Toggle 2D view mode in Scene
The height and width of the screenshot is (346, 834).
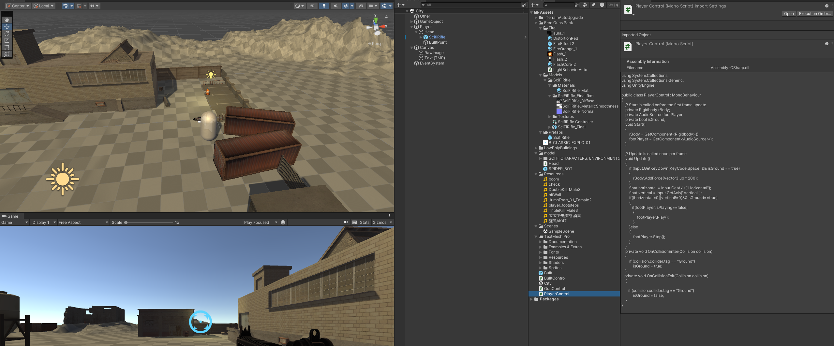(x=312, y=6)
